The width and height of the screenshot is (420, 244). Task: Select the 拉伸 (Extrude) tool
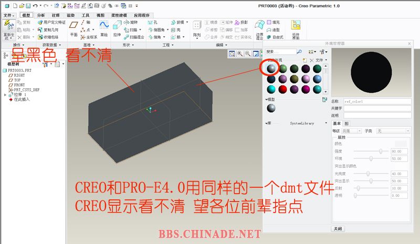[117, 29]
